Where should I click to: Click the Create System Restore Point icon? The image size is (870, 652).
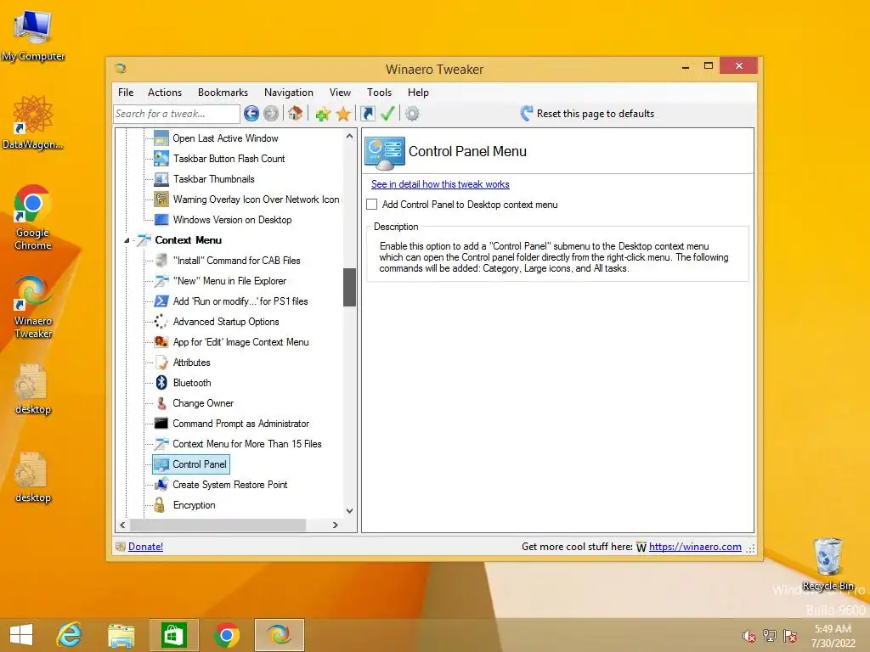161,485
